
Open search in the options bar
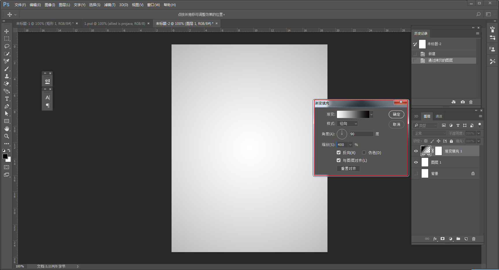(x=478, y=14)
